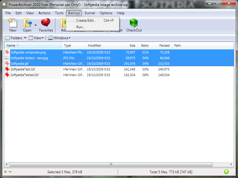Click the Total 5 files status text
The image size is (238, 178).
(x=171, y=172)
